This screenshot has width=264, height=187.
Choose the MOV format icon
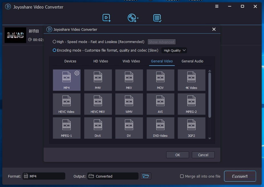(x=160, y=80)
